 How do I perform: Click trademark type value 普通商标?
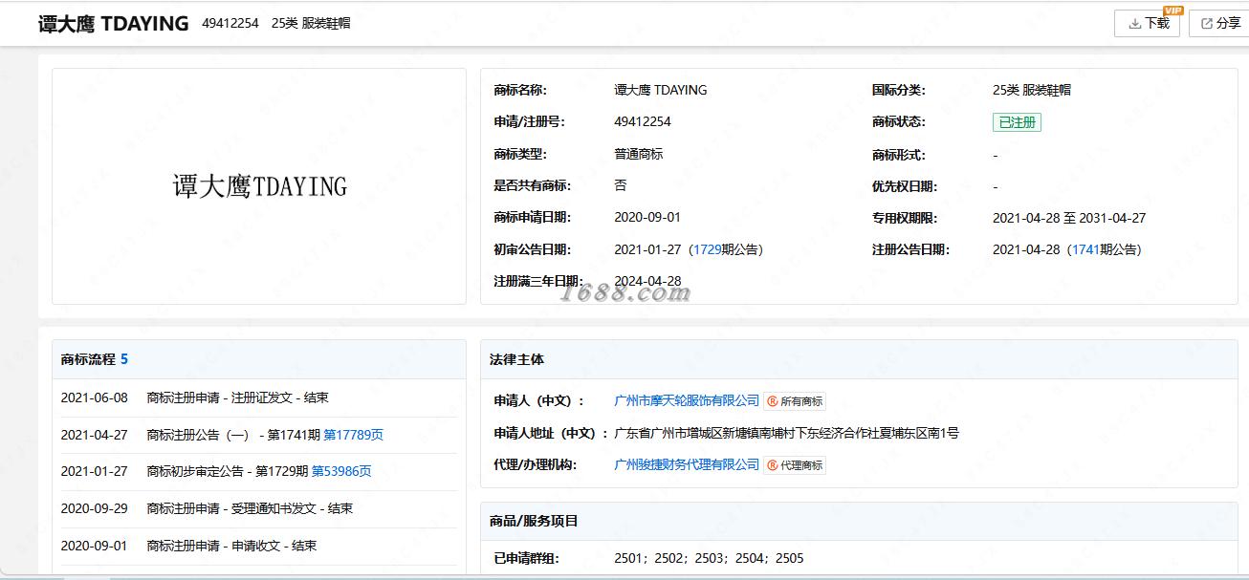tap(639, 154)
